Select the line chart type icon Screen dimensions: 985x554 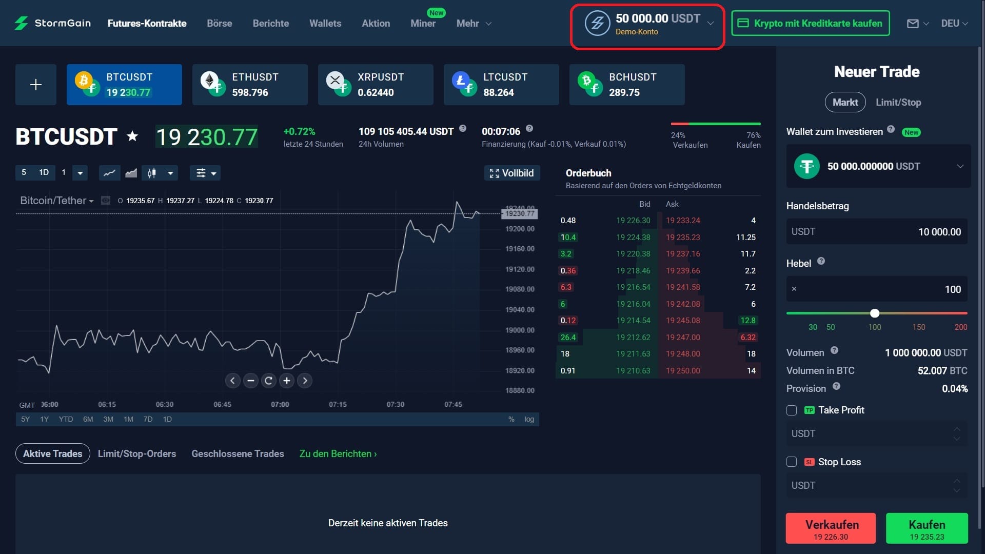tap(109, 173)
